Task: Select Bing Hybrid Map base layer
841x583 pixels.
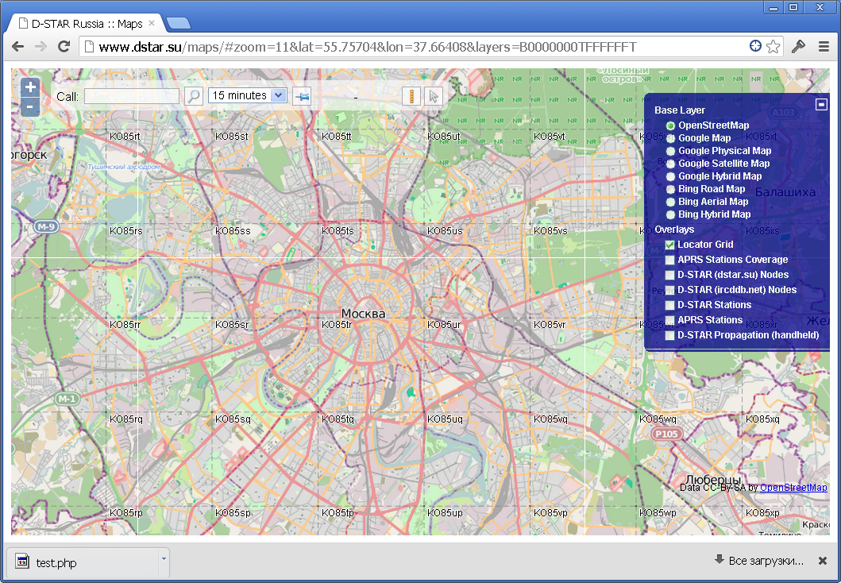Action: click(670, 214)
